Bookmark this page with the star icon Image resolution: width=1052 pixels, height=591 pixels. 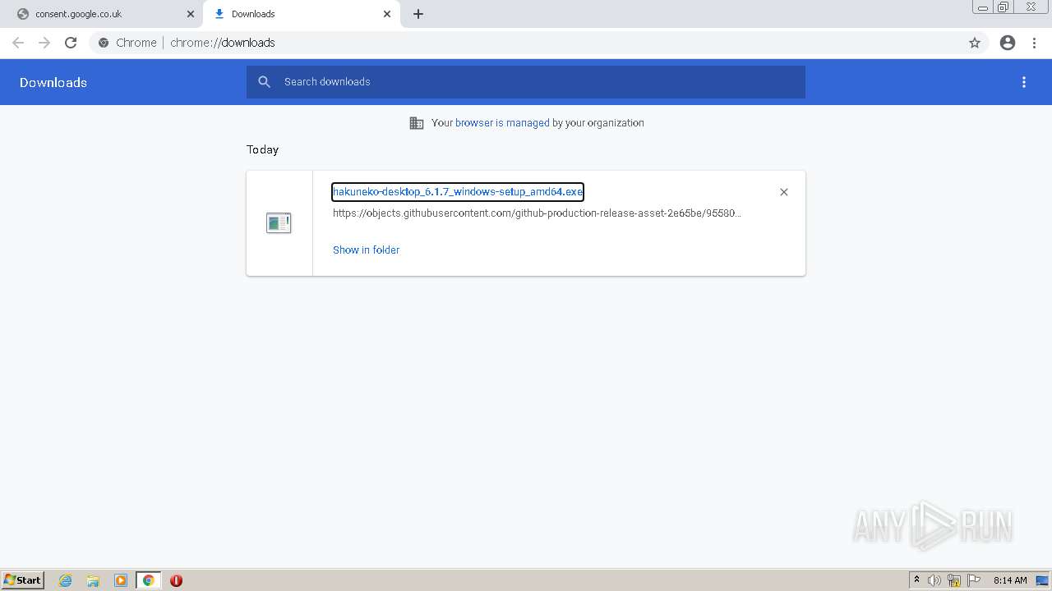(975, 43)
